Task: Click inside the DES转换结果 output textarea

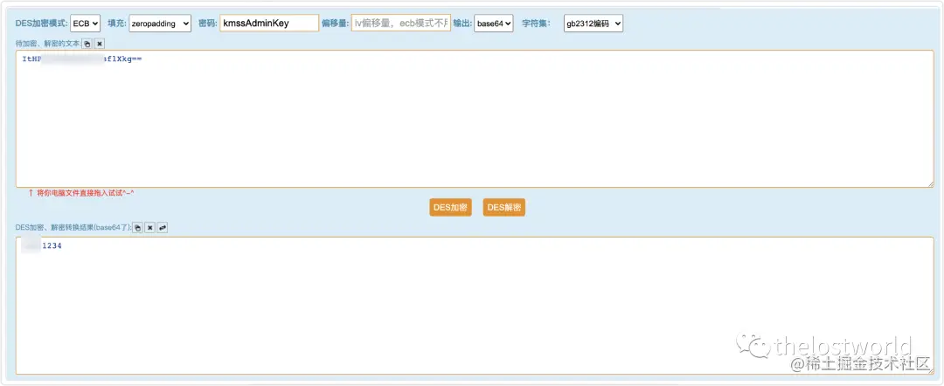Action: click(475, 306)
